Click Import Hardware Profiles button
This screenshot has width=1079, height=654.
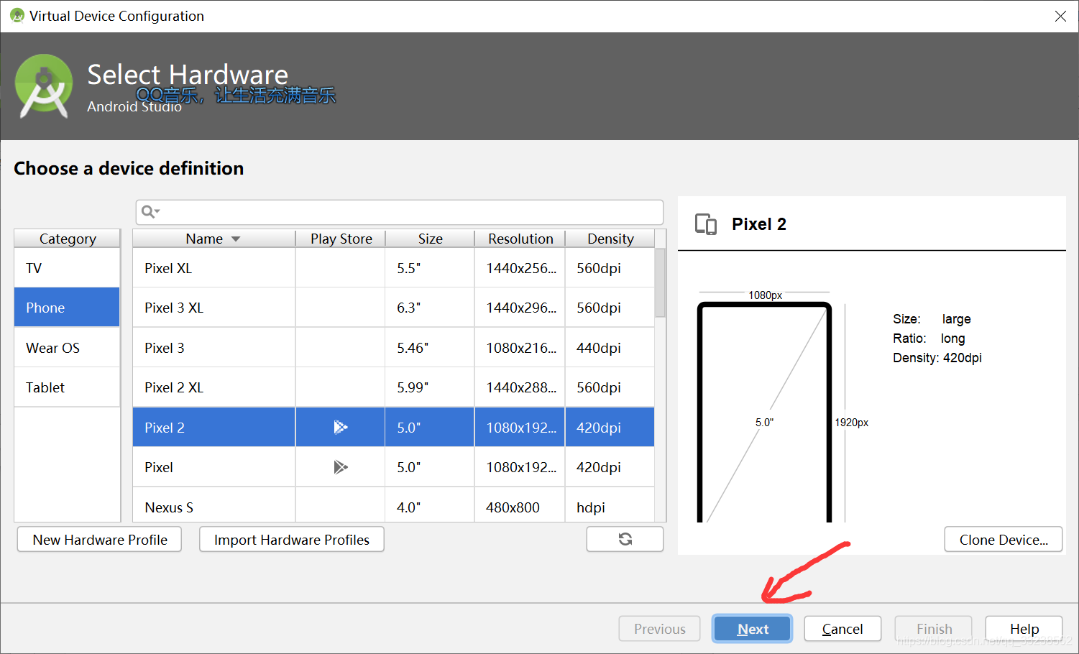(x=292, y=540)
